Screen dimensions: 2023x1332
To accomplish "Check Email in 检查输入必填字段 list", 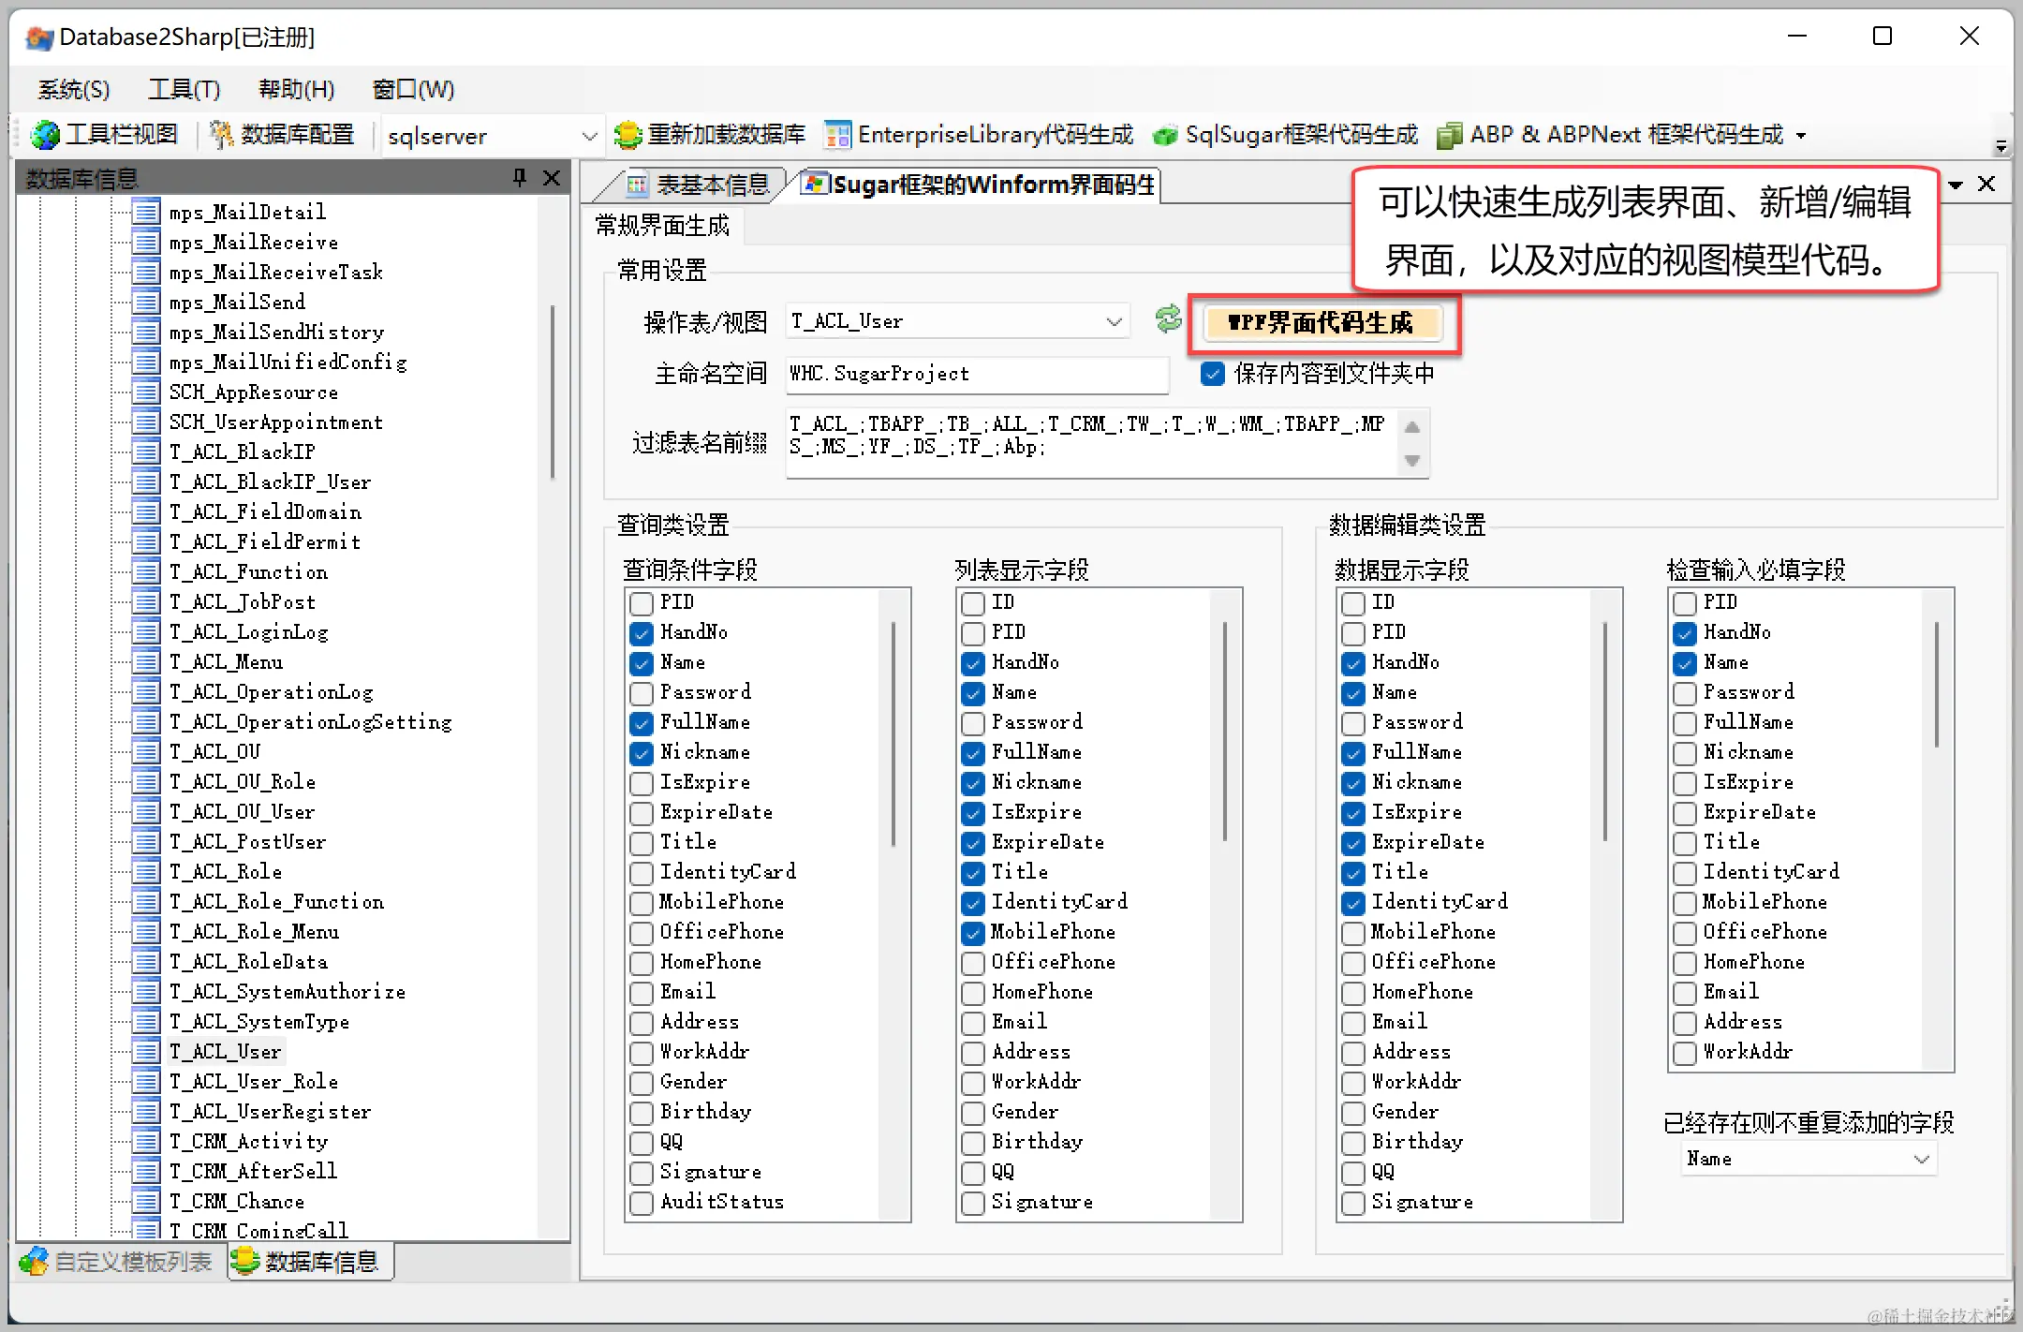I will pyautogui.click(x=1685, y=992).
